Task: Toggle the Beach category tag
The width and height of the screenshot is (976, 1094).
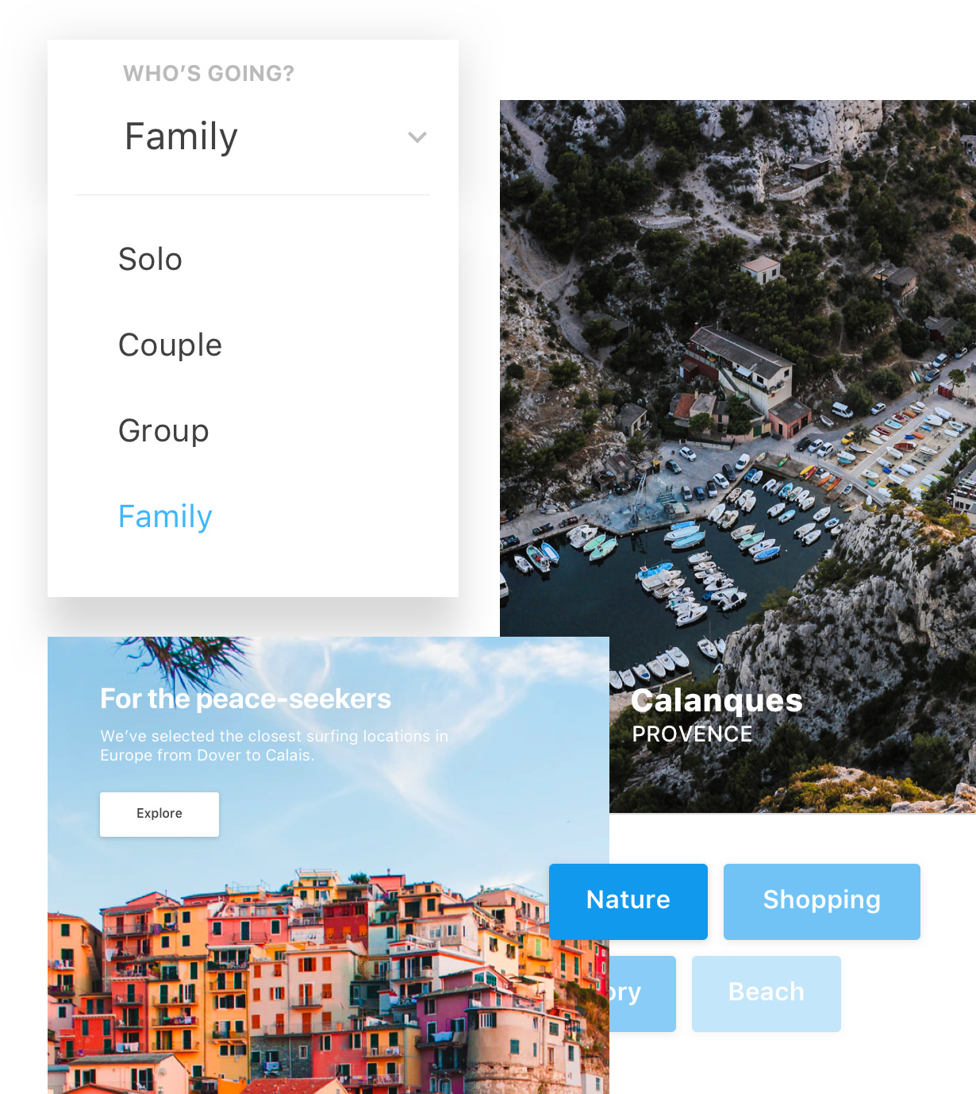Action: click(767, 993)
